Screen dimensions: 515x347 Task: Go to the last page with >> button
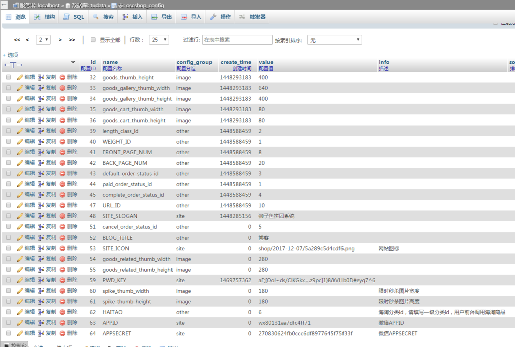coord(72,40)
